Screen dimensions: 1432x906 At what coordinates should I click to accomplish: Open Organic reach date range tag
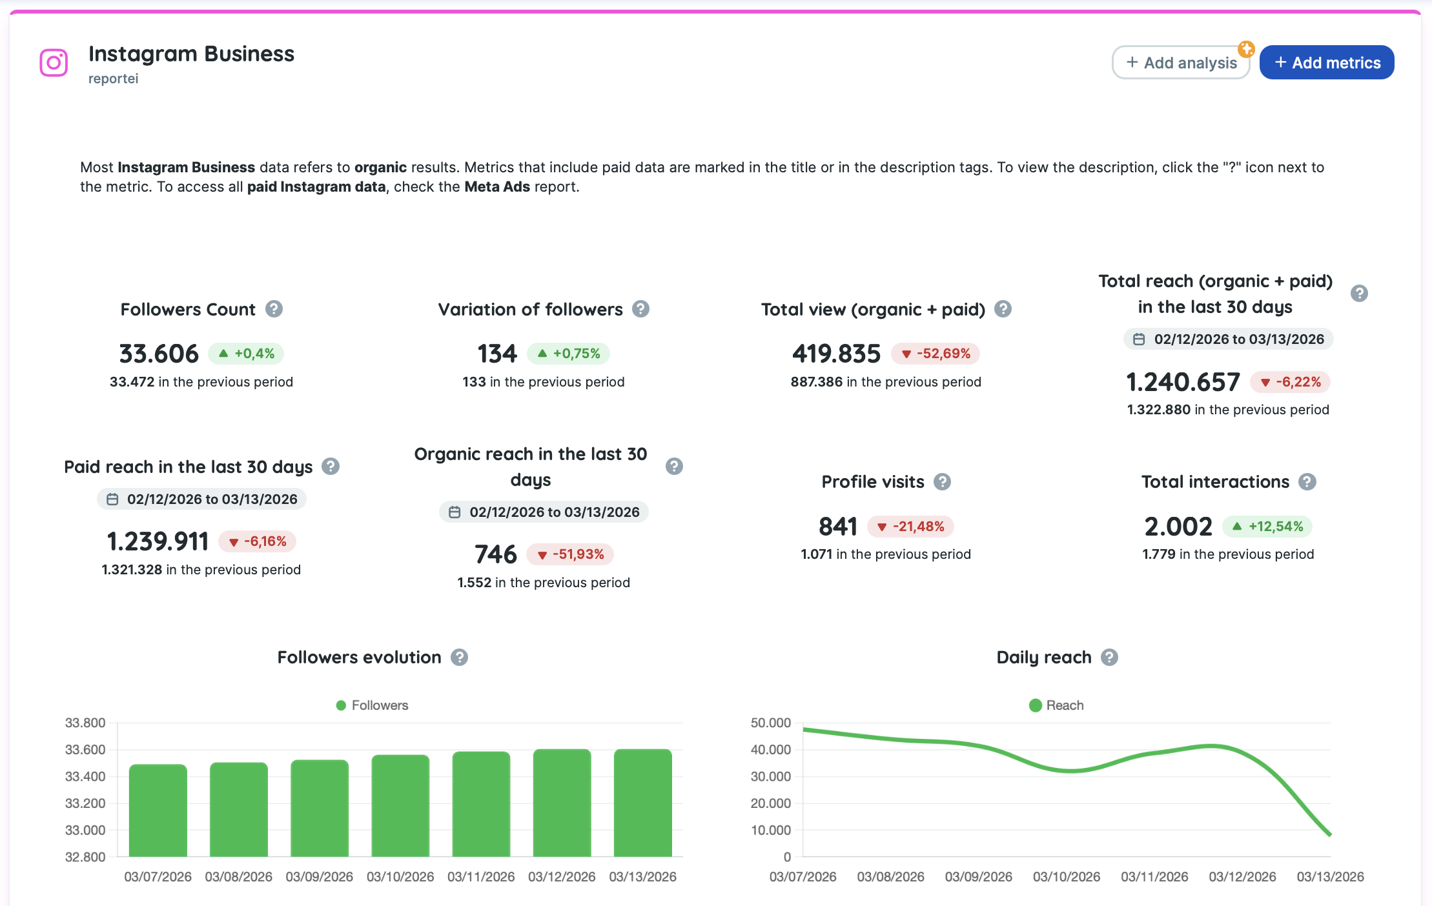pos(544,512)
